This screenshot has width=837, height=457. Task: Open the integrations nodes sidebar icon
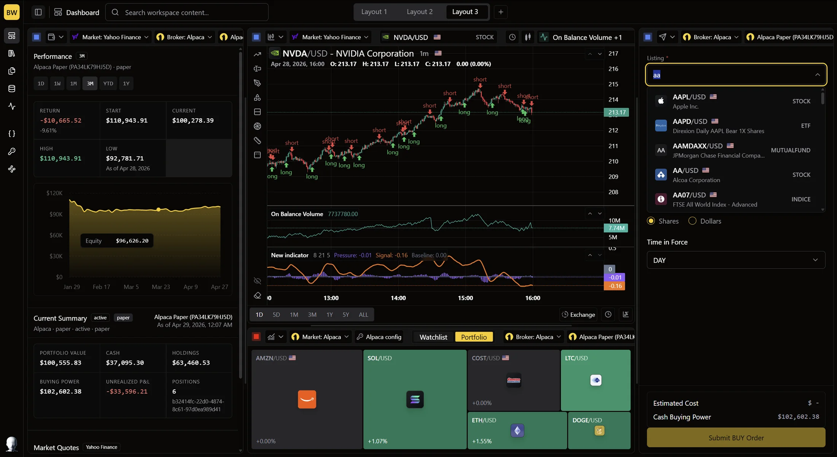[x=12, y=169]
